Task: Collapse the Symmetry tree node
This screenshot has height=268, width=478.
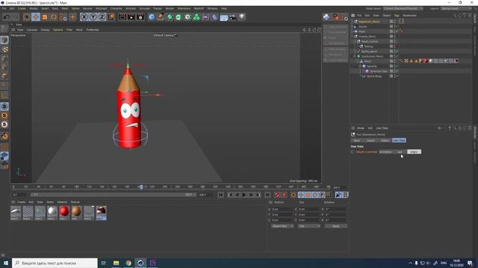Action: pos(360,66)
